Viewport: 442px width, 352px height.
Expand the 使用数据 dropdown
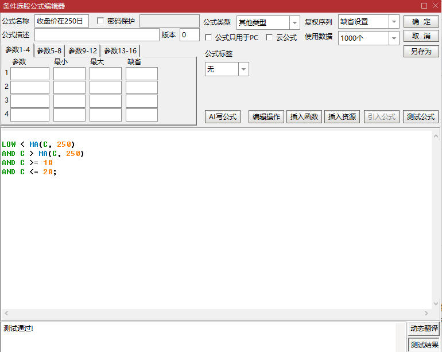394,38
